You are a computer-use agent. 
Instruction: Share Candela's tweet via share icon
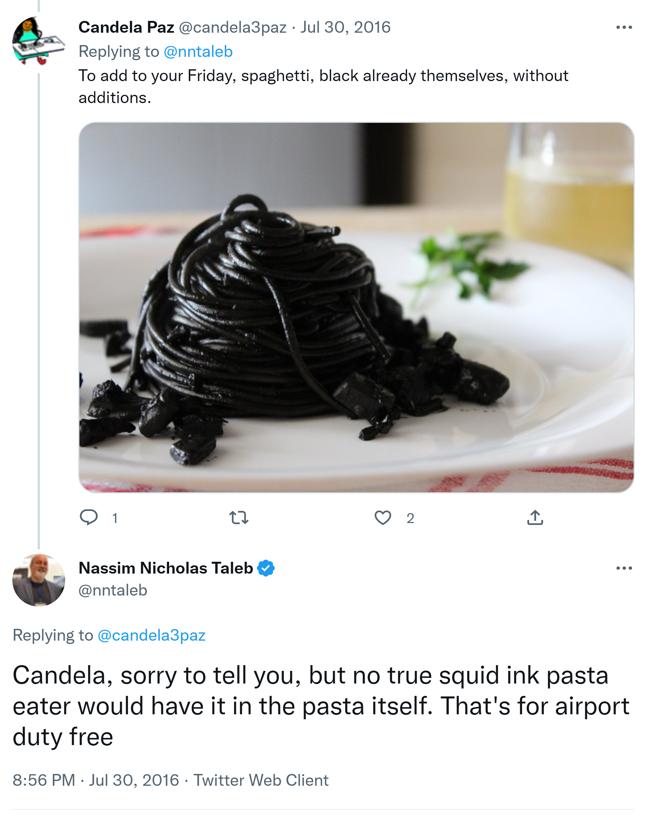click(x=535, y=517)
